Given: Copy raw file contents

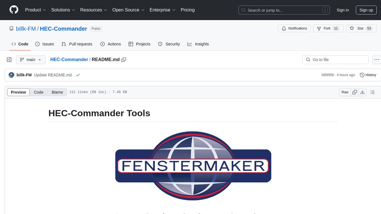Looking at the screenshot, I should 355,92.
